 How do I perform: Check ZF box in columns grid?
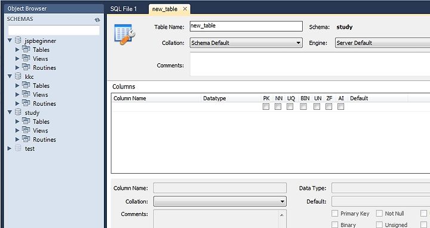(x=329, y=107)
